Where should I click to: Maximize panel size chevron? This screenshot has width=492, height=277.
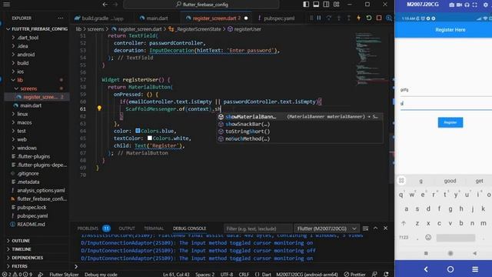coord(376,229)
